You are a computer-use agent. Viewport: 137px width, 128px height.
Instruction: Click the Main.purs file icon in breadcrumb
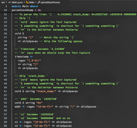coord(10,2)
